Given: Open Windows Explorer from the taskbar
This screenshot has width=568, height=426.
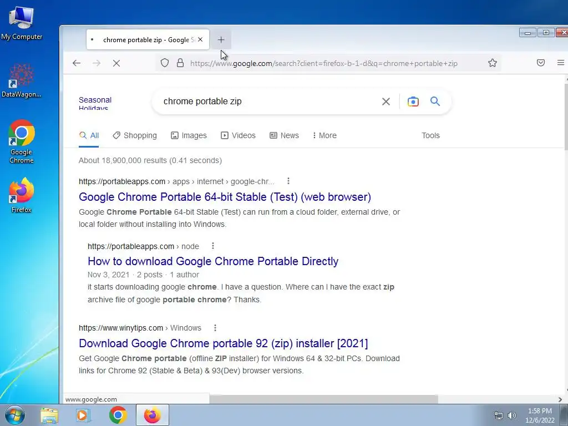Looking at the screenshot, I should point(49,415).
